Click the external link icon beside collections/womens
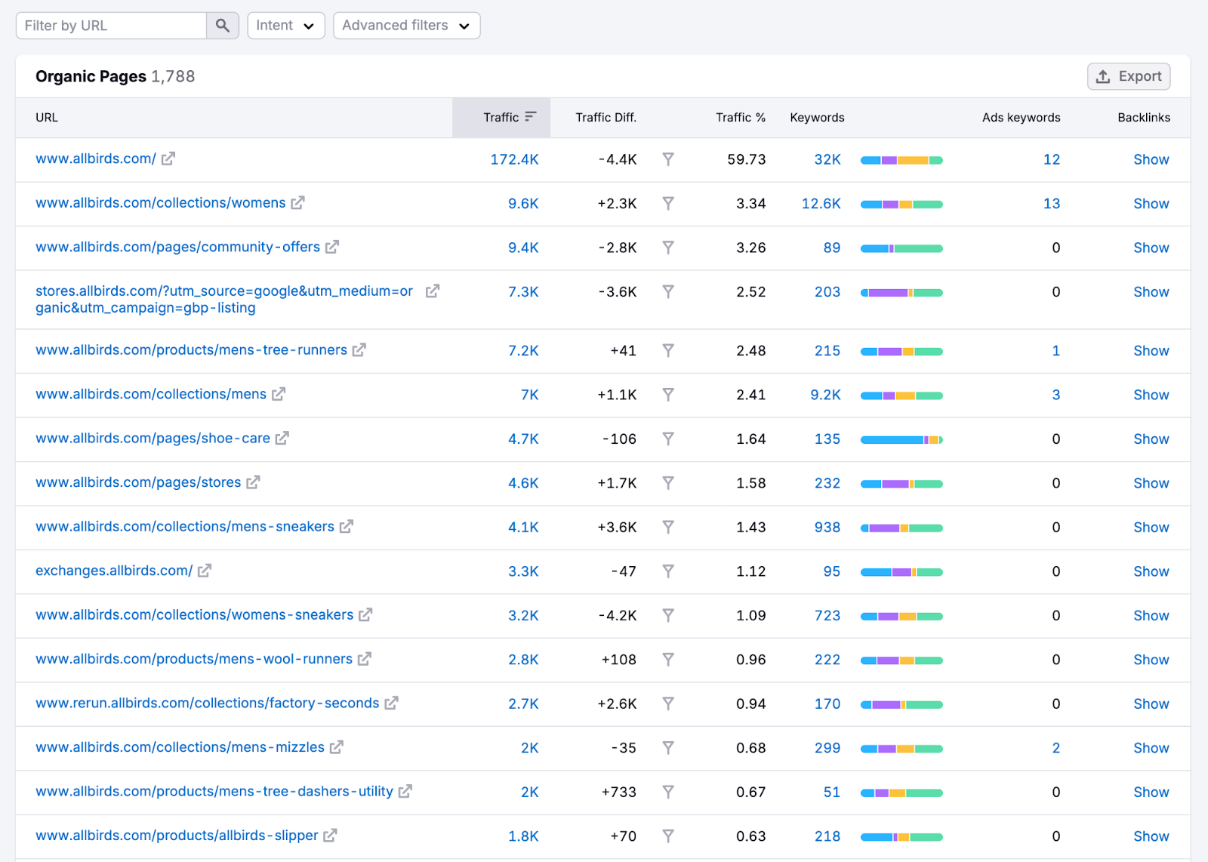The image size is (1208, 862). coord(298,203)
